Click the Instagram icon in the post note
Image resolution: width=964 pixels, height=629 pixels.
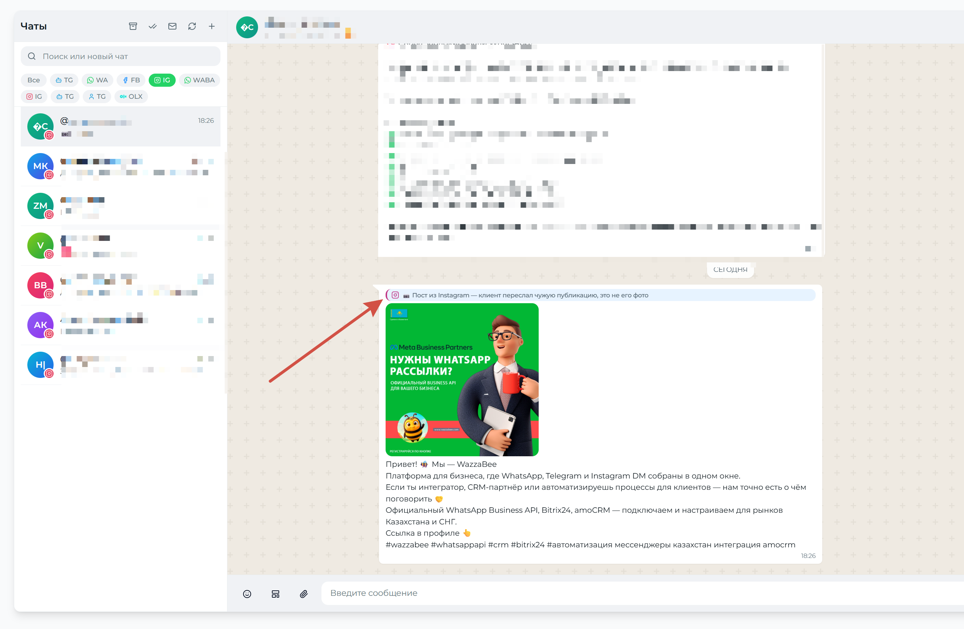click(x=395, y=295)
